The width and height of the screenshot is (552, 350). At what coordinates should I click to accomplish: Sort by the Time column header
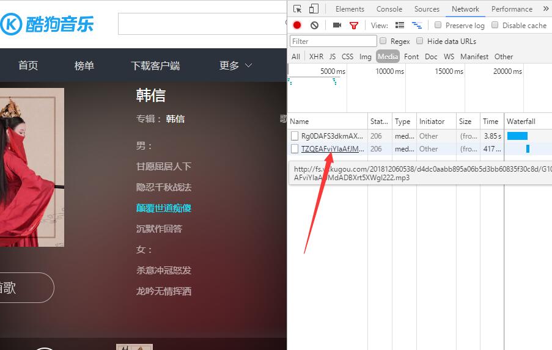[x=492, y=122]
